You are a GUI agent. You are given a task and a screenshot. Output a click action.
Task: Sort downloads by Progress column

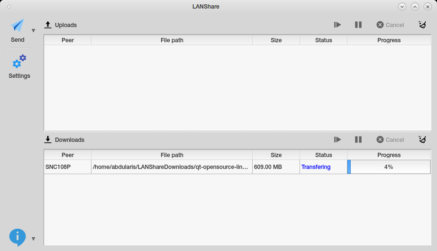click(x=389, y=155)
